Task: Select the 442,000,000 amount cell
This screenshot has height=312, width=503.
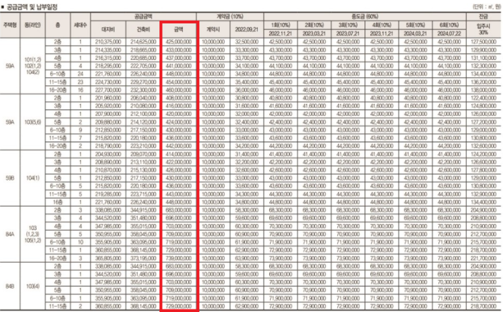Action: coord(179,146)
